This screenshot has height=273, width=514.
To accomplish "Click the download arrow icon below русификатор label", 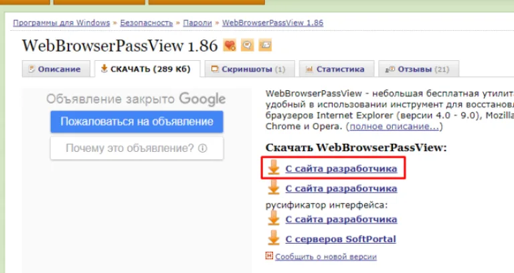I will tap(273, 218).
